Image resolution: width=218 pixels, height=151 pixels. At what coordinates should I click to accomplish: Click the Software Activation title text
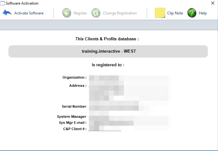22,3
